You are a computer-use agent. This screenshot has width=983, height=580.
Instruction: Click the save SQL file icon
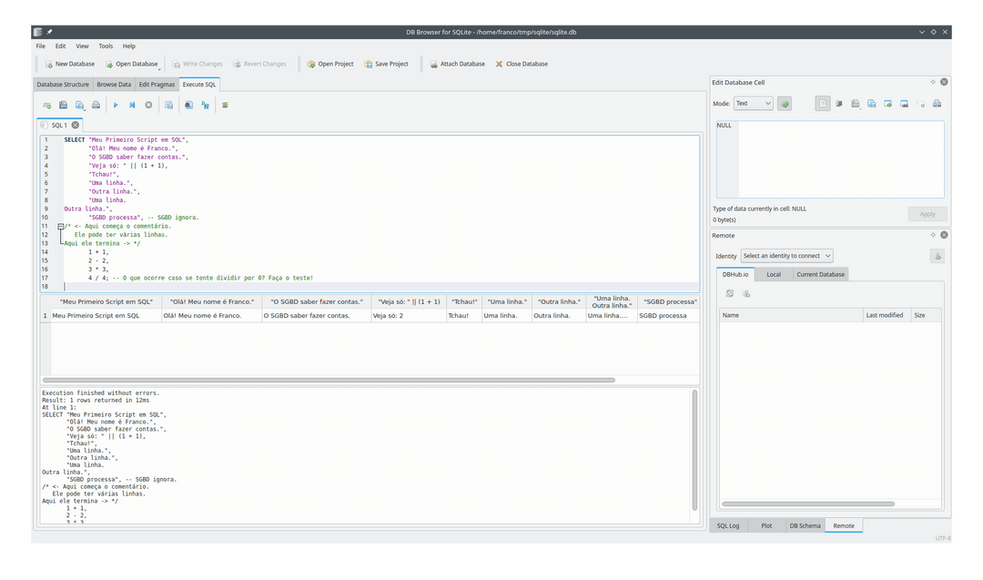point(79,105)
